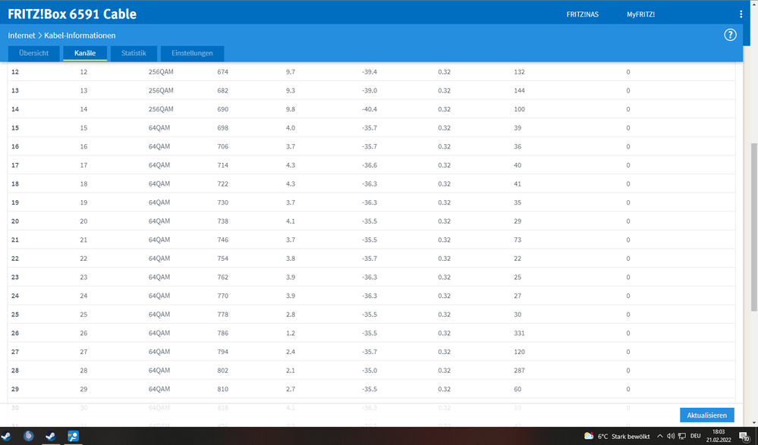The width and height of the screenshot is (758, 445).
Task: Click the bold channel number 19
Action: [15, 202]
